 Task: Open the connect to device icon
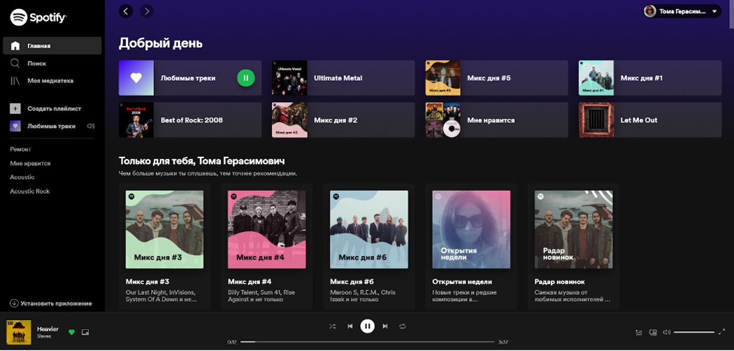[x=653, y=333]
